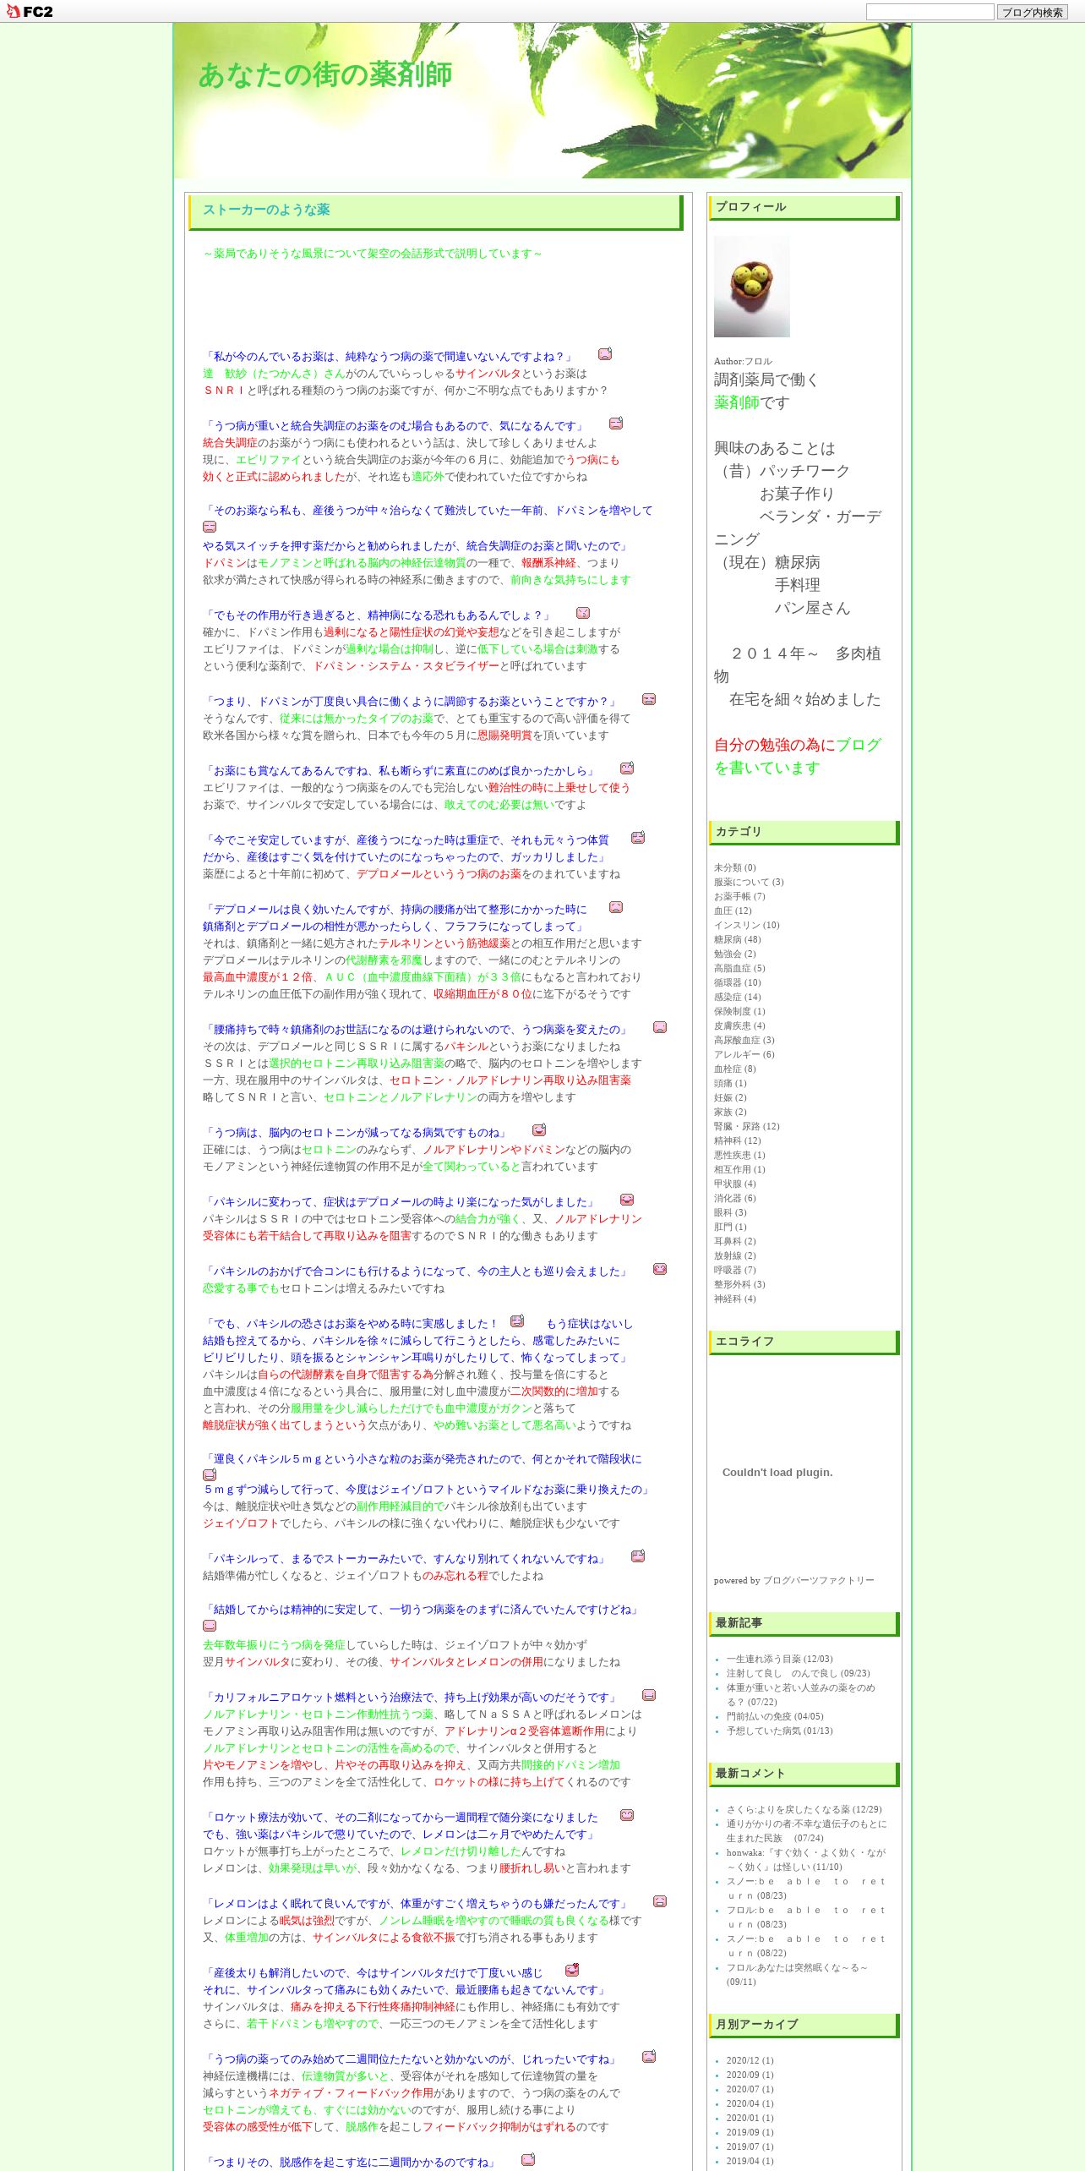The width and height of the screenshot is (1085, 2171).
Task: Open comment フロル:あなたは突然眠くな～る～
Action: 797,1974
